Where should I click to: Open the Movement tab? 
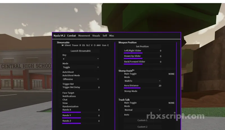84,36
